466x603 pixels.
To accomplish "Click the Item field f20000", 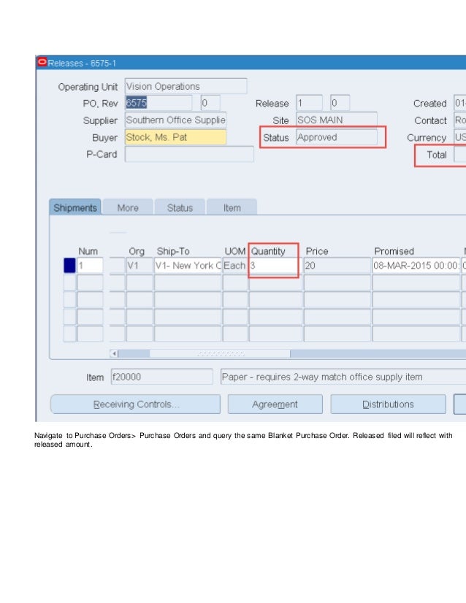I will point(161,377).
